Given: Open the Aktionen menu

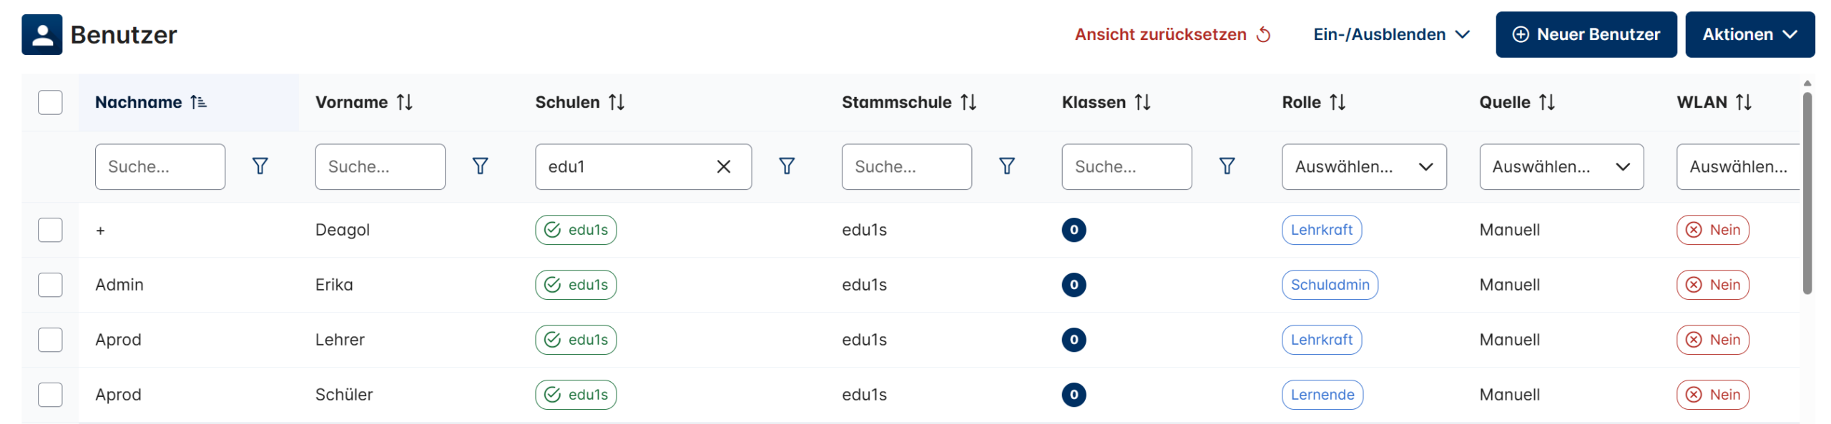Looking at the screenshot, I should point(1749,34).
